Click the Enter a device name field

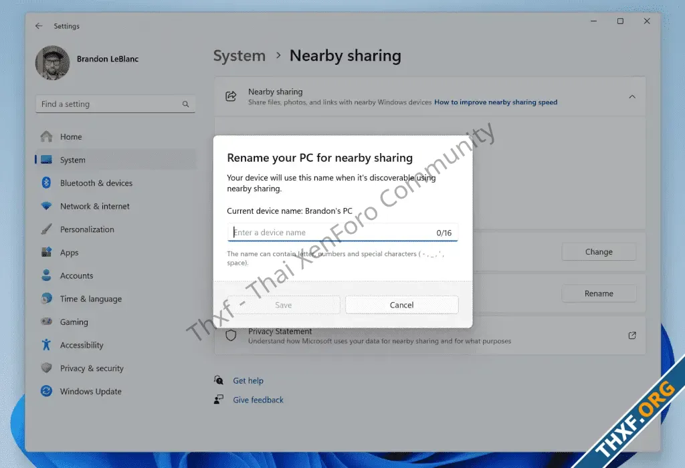(x=342, y=232)
